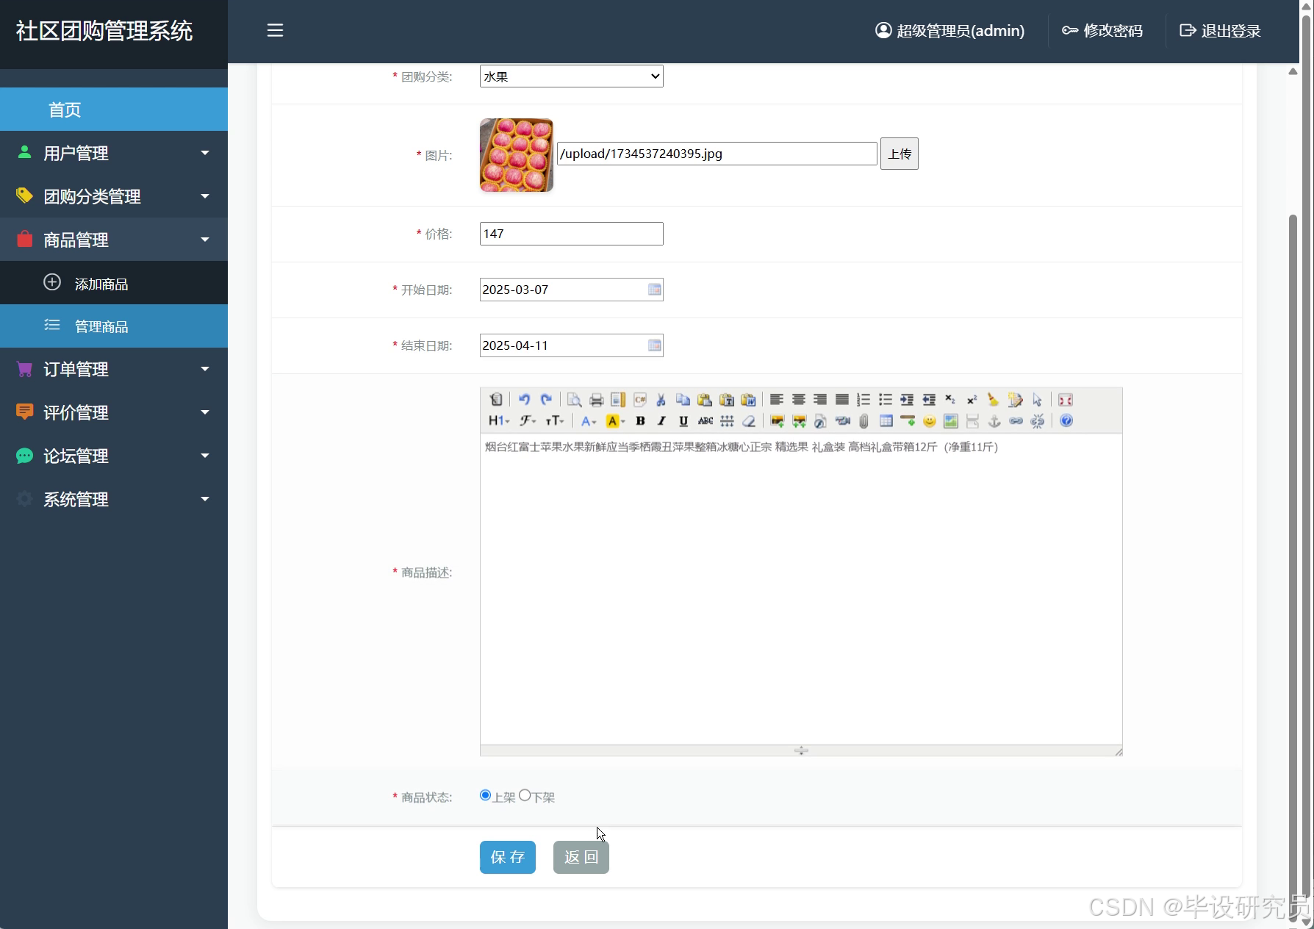Open the text color picker (blue A)
Viewport: 1314px width, 929px height.
[x=589, y=421]
